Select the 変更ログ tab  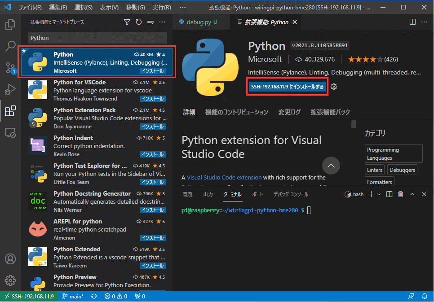coord(289,112)
